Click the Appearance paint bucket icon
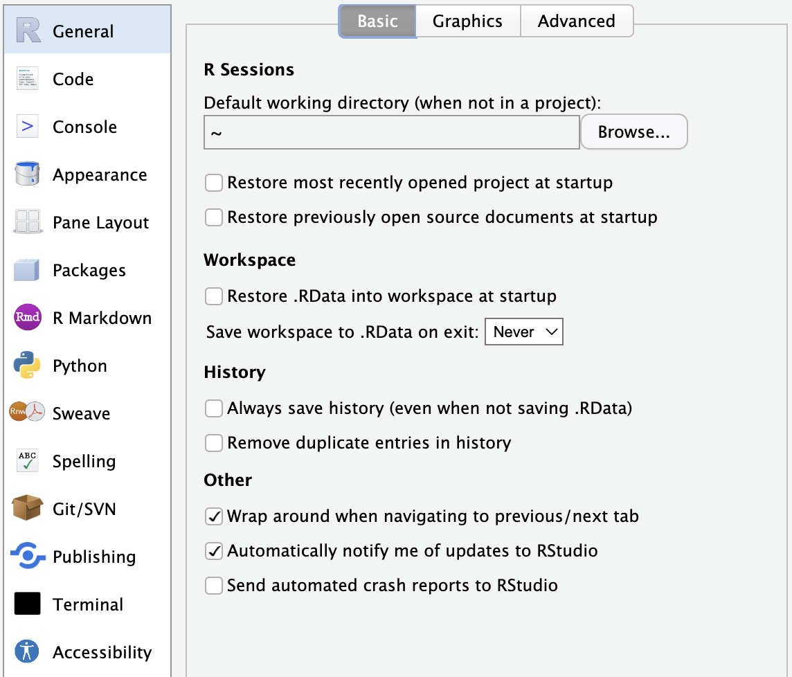Viewport: 792px width, 677px height. 27,174
